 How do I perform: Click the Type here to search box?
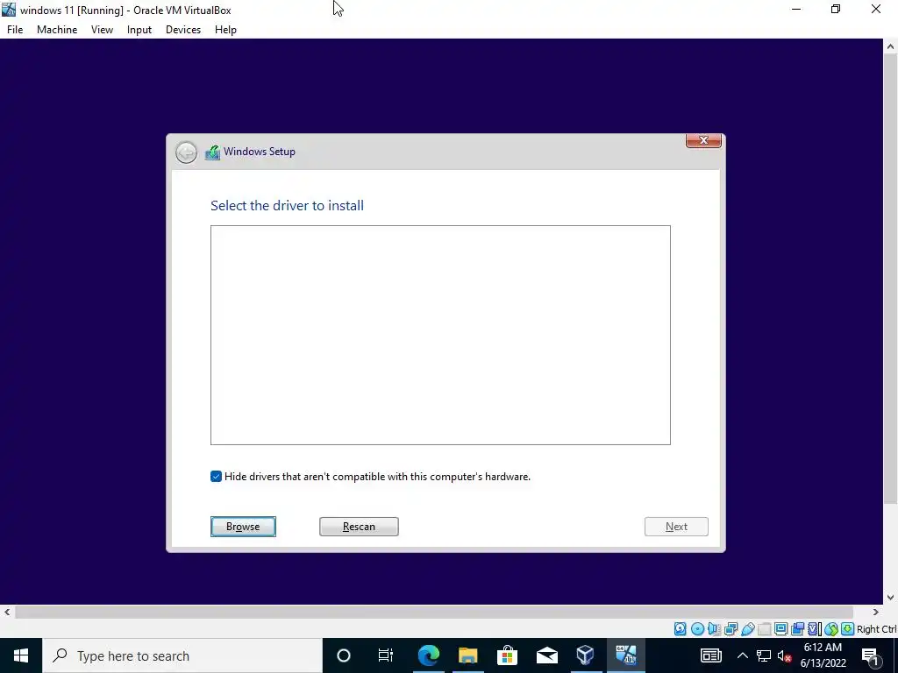pos(182,655)
